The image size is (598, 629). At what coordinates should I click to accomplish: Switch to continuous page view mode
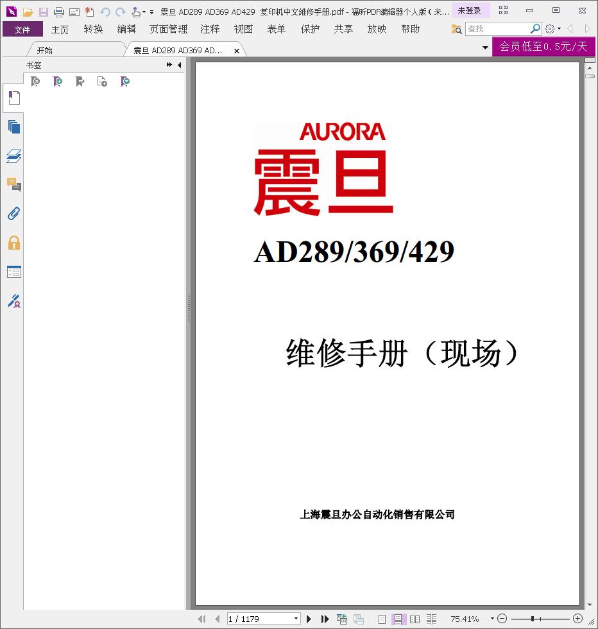398,619
